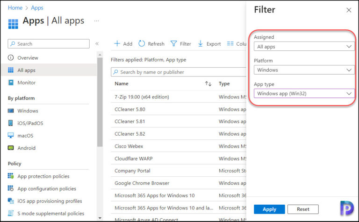Click iOS app provisioning profiles icon

(11, 201)
